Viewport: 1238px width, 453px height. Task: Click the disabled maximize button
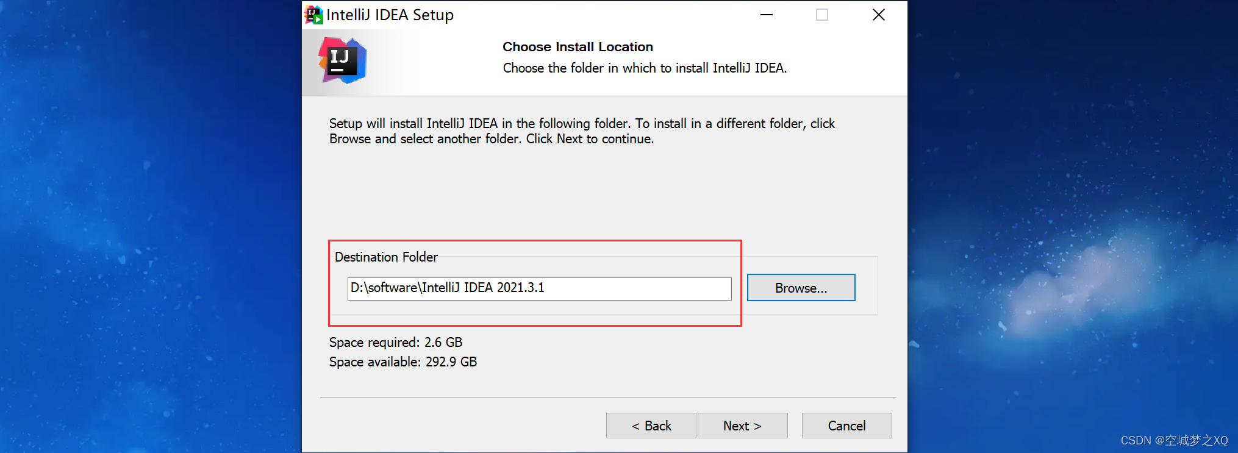click(822, 15)
